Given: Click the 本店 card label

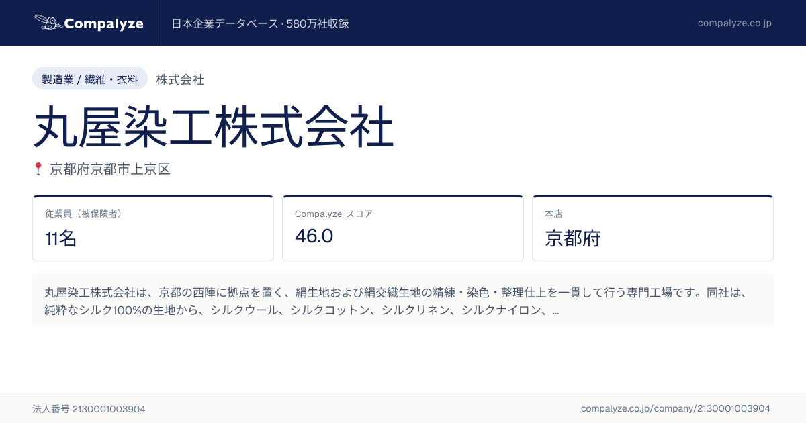Looking at the screenshot, I should [x=553, y=214].
